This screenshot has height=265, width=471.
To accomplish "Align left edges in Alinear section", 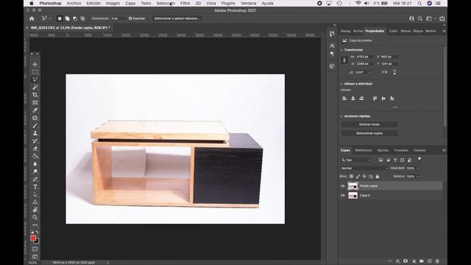I will [x=344, y=98].
